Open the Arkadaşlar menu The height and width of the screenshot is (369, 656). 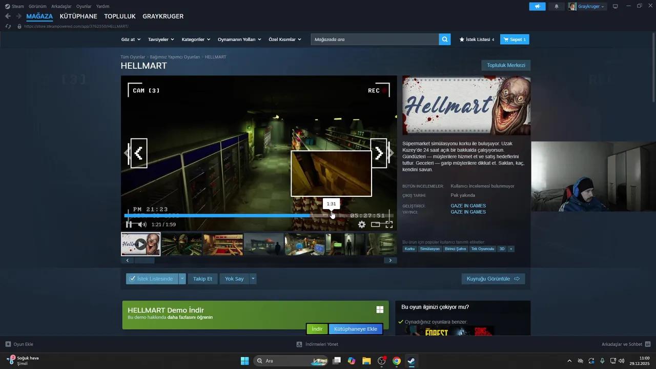[x=61, y=6]
